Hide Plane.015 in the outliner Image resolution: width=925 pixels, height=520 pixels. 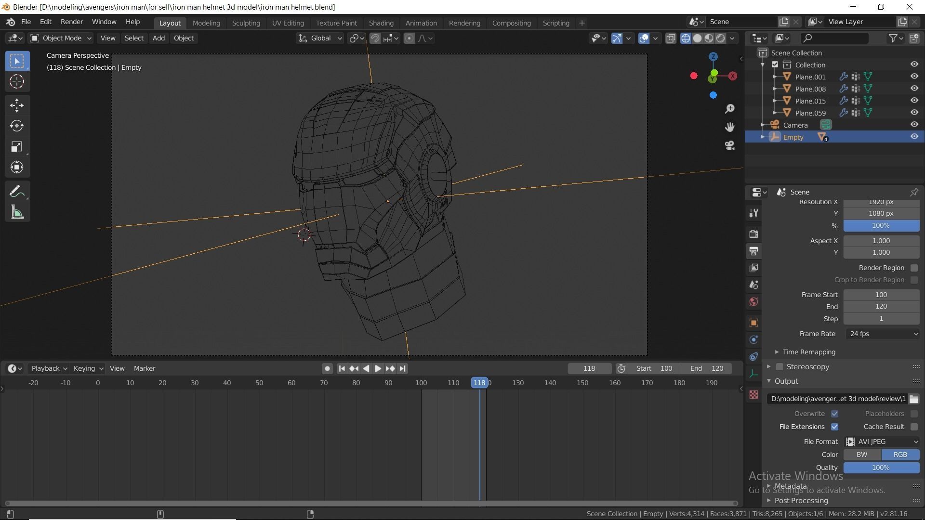(x=914, y=101)
